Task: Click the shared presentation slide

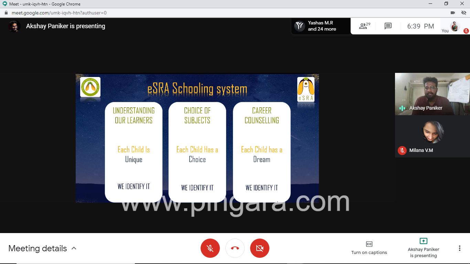Action: click(197, 138)
